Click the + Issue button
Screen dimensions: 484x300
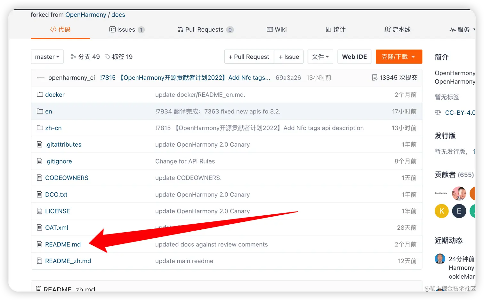pos(289,57)
